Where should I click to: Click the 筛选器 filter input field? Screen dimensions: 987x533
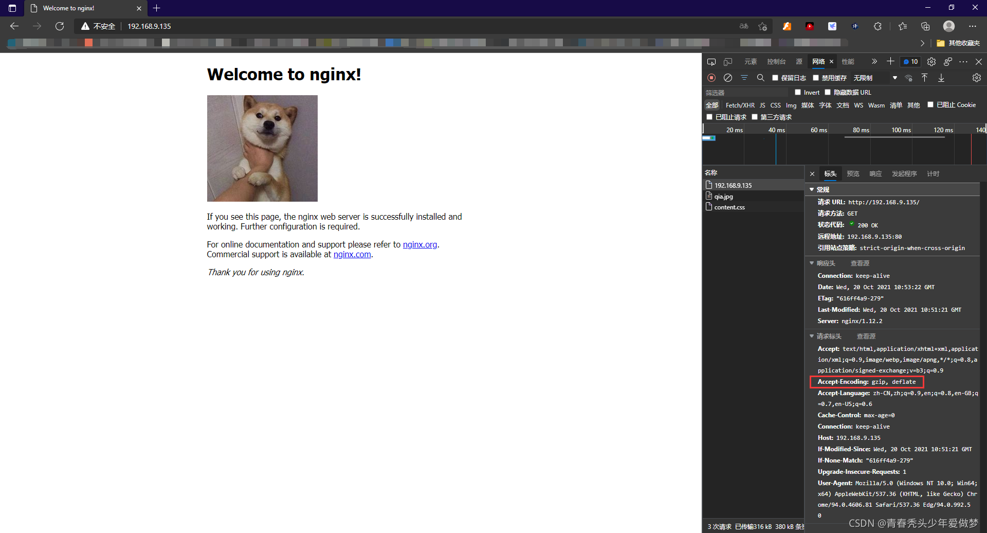pos(746,93)
